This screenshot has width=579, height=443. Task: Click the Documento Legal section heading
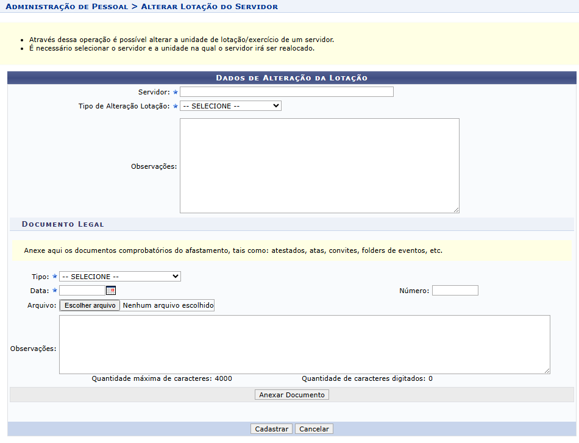coord(63,224)
